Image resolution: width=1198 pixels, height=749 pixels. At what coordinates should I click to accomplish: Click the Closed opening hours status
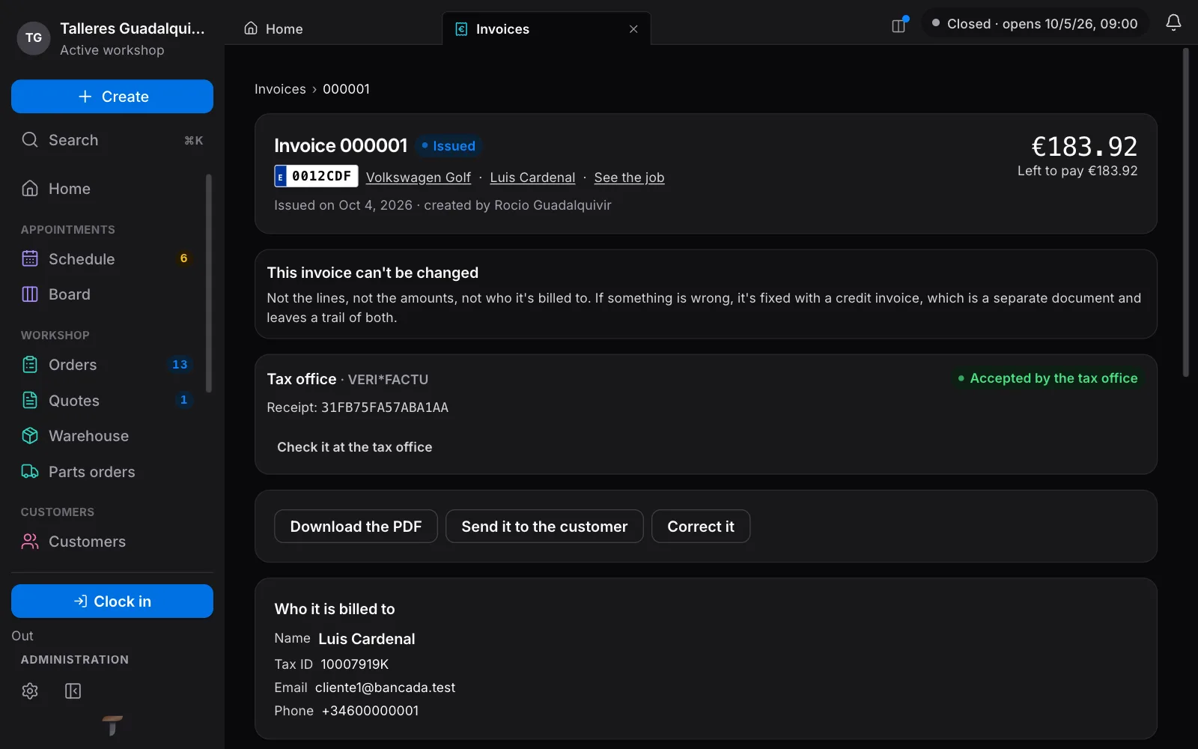pyautogui.click(x=1035, y=24)
